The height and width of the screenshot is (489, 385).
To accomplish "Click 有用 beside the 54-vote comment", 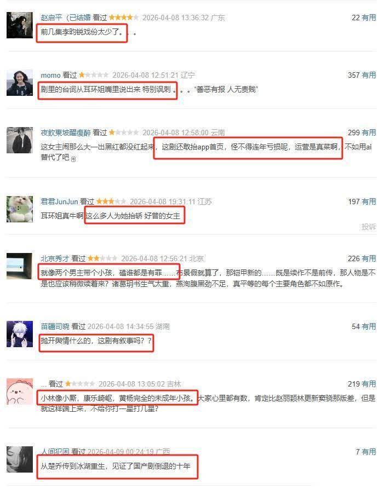I will point(369,326).
